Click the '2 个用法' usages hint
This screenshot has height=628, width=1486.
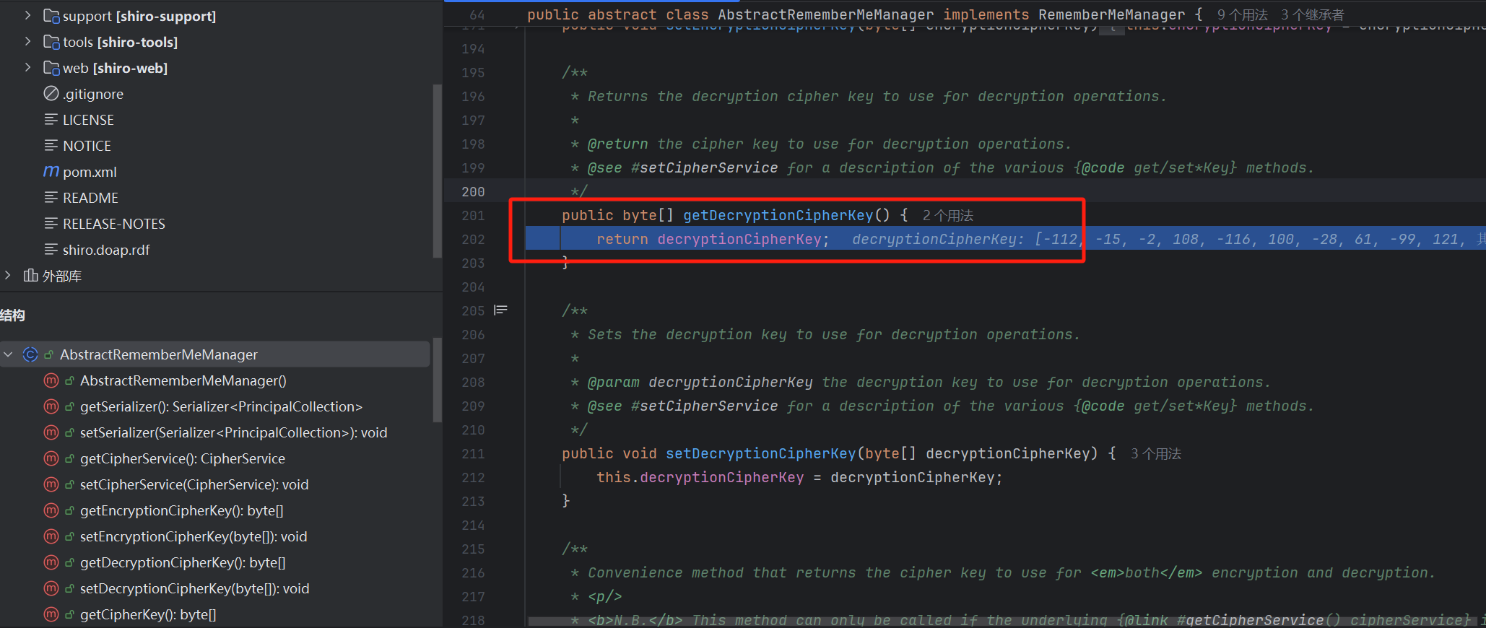(947, 215)
